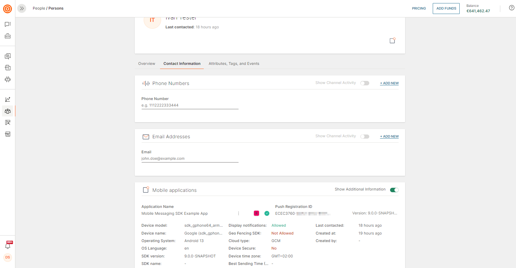Click the pink application badge icon

pyautogui.click(x=256, y=213)
